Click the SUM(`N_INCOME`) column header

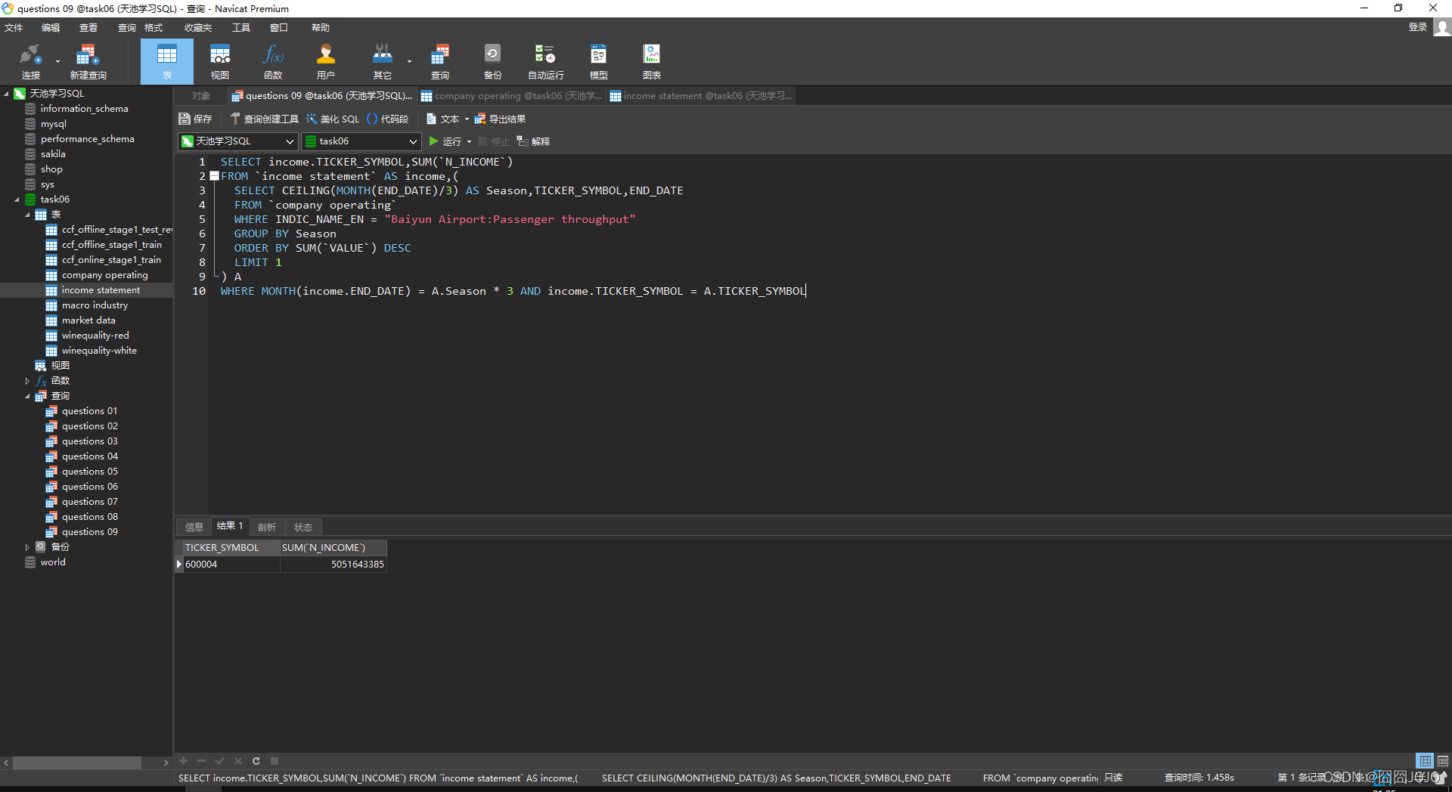point(334,547)
